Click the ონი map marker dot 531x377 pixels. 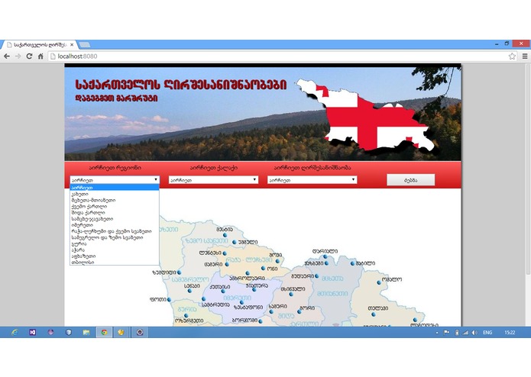[263, 269]
